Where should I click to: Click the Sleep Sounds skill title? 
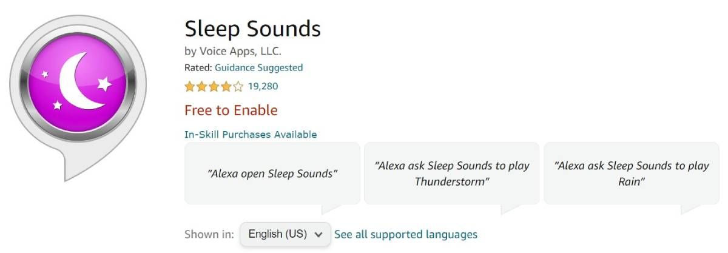click(x=252, y=29)
